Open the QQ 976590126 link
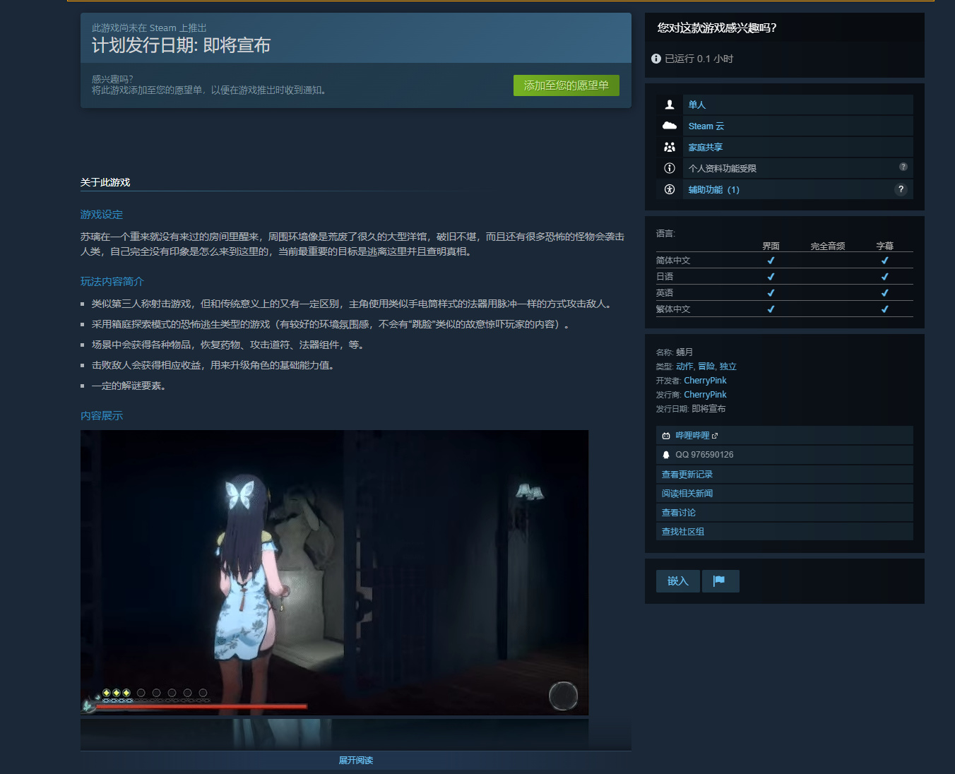This screenshot has width=955, height=774. pyautogui.click(x=704, y=455)
